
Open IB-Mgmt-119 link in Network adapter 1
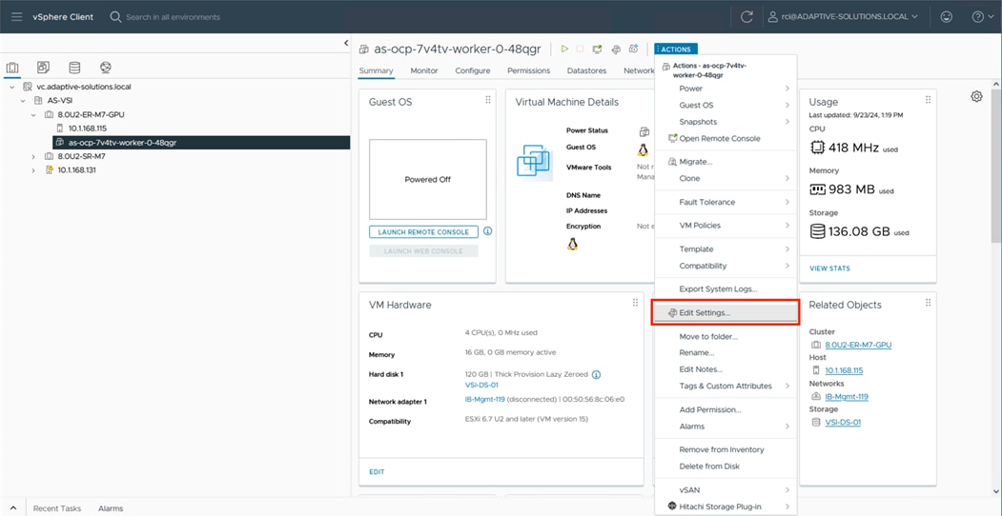[485, 399]
